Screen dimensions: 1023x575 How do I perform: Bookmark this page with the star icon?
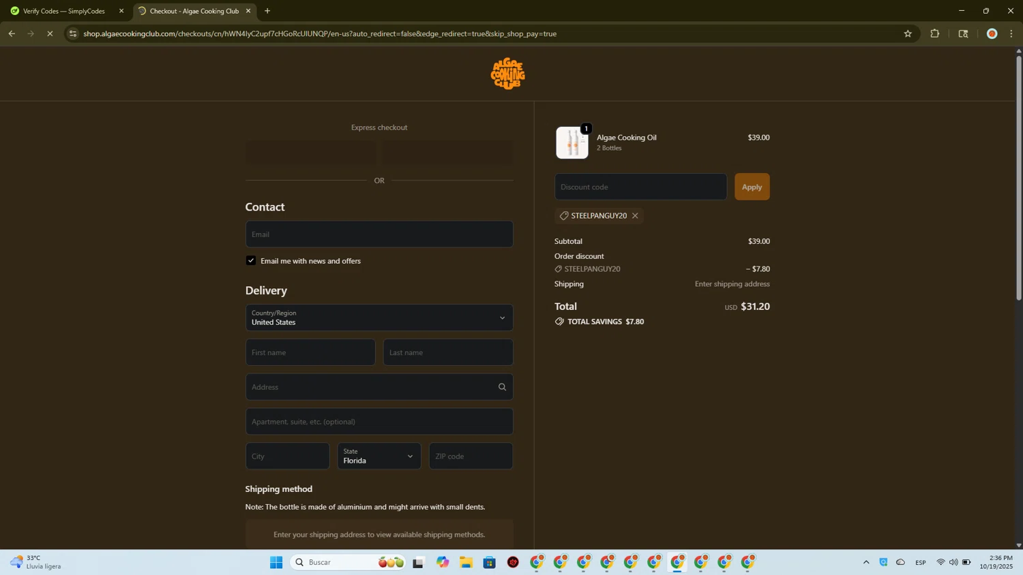[908, 33]
